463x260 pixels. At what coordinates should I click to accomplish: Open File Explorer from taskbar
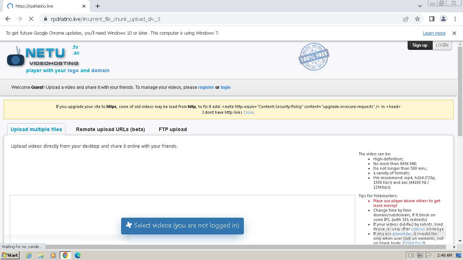pyautogui.click(x=41, y=255)
